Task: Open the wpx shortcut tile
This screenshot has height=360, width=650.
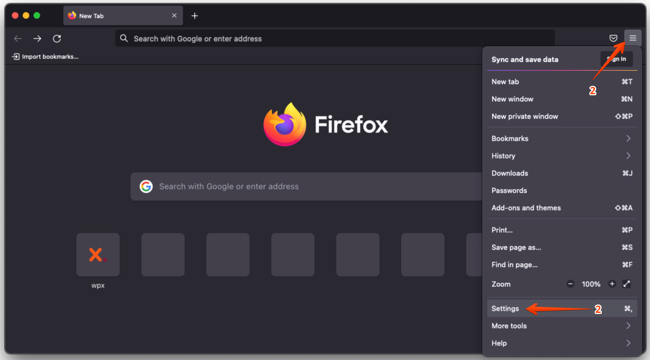Action: tap(98, 255)
